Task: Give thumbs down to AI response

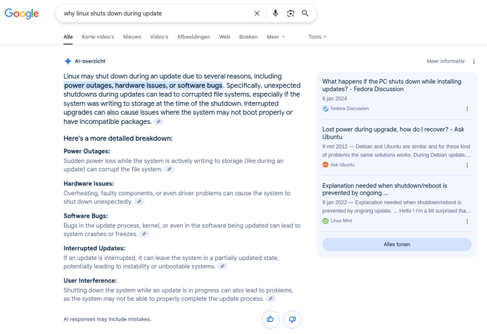Action: point(292,319)
